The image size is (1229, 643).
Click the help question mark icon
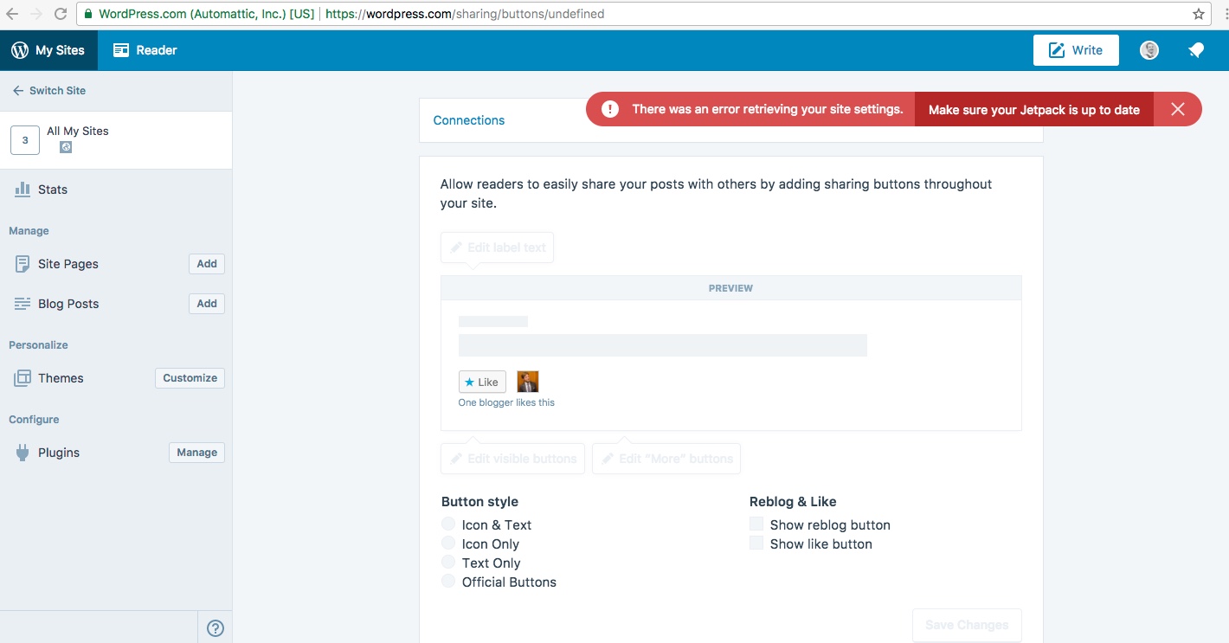[x=216, y=628]
